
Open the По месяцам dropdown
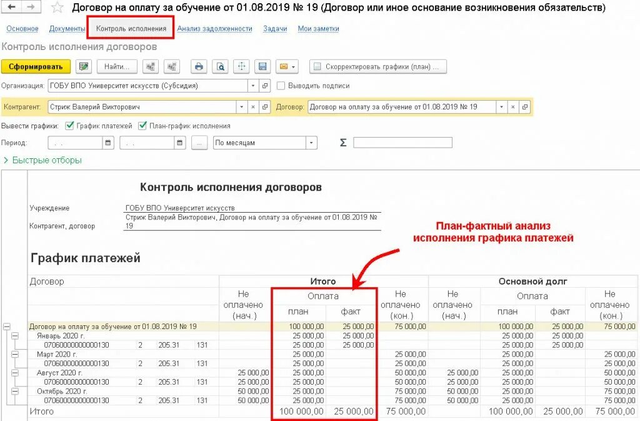click(x=311, y=142)
